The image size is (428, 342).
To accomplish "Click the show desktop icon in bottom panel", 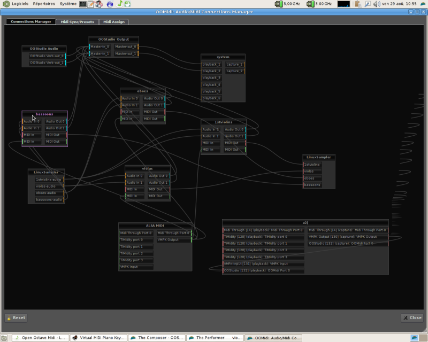I will click(5, 338).
